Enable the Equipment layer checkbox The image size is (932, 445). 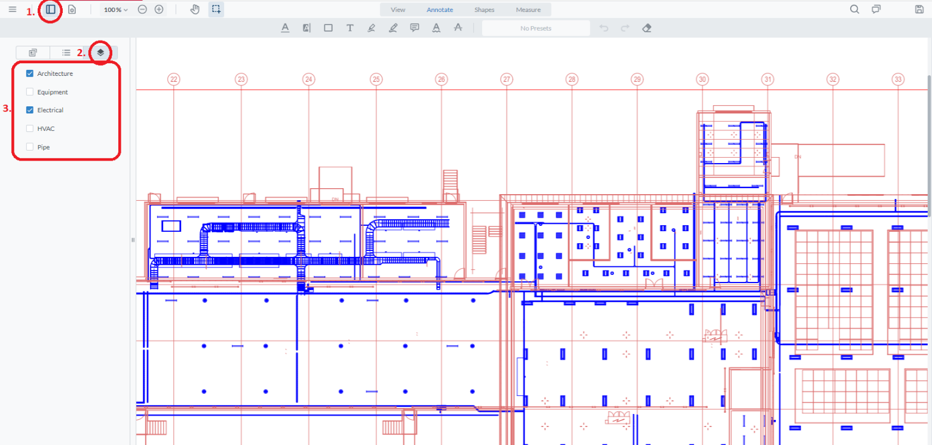click(30, 92)
